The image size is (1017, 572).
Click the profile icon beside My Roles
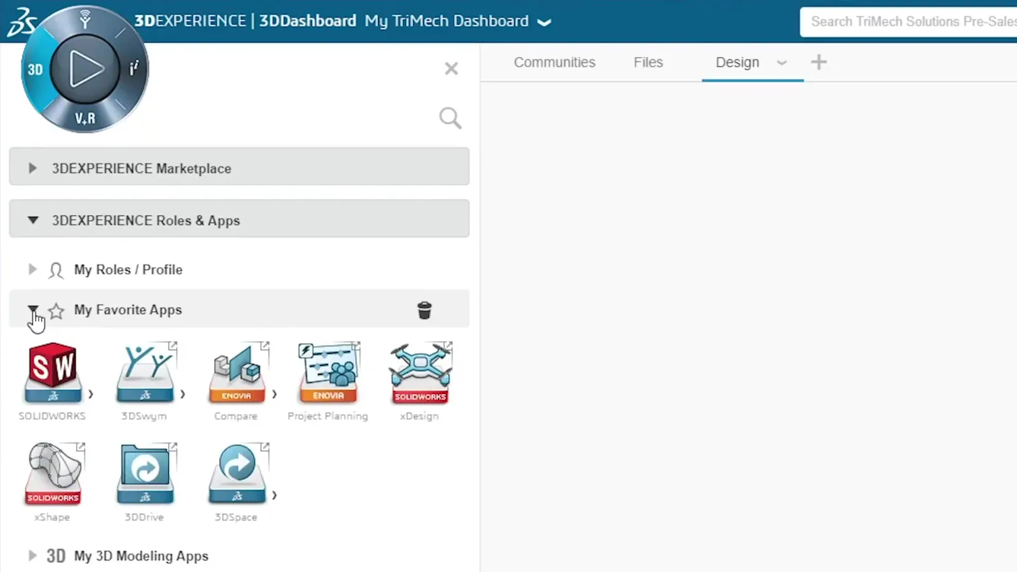tap(56, 270)
